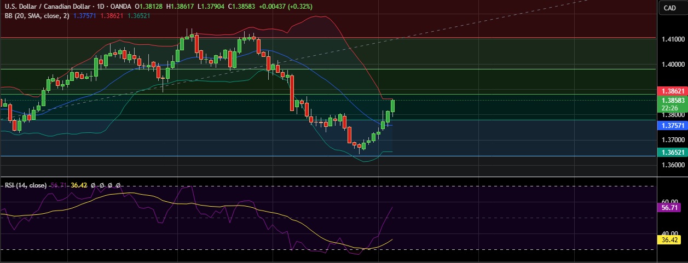Click the 1.40000 price scale label
The height and width of the screenshot is (263, 688).
[x=673, y=65]
